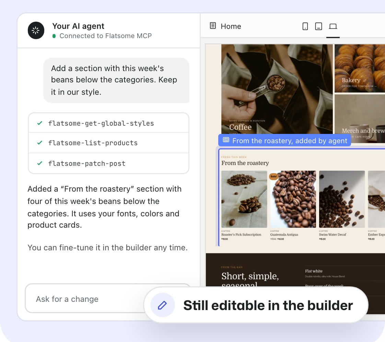Screen dimensions: 385x342
Task: Click the section icon in roastery label
Action: 226,140
